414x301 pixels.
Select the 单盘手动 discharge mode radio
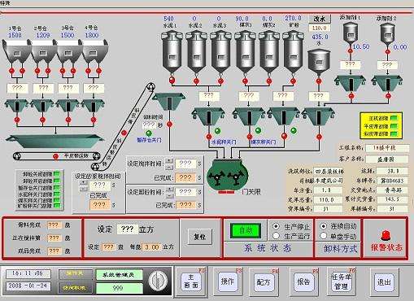point(323,236)
